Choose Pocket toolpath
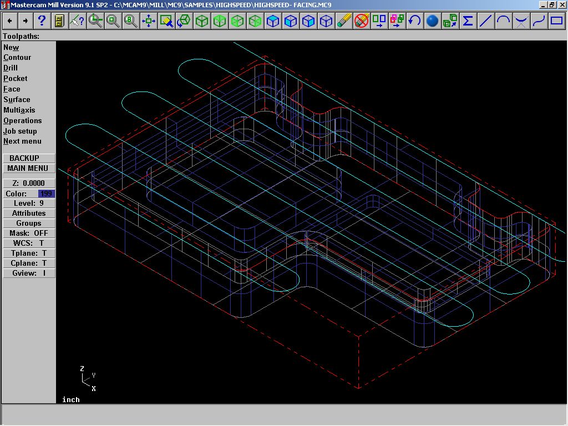Screen dimensions: 568x426 pos(15,79)
